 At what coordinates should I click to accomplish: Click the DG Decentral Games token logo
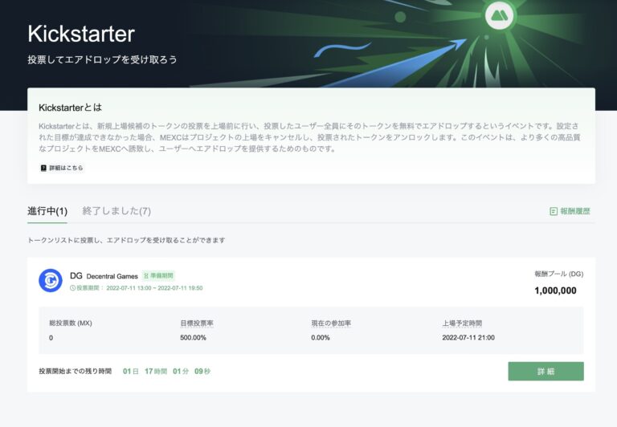click(51, 281)
